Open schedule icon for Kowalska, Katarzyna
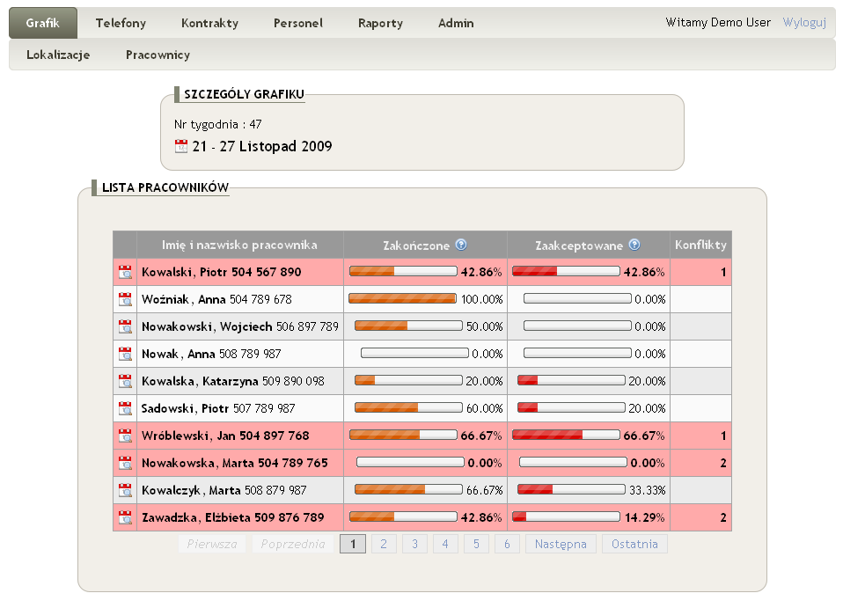This screenshot has width=843, height=608. point(125,382)
